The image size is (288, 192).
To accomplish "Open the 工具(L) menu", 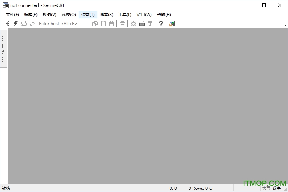I will point(125,15).
